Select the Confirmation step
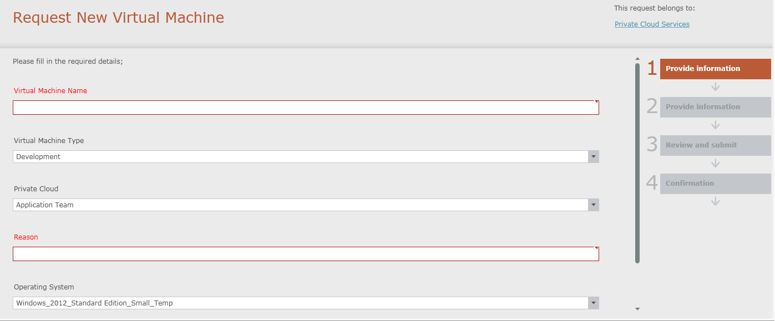The height and width of the screenshot is (321, 775). click(715, 184)
